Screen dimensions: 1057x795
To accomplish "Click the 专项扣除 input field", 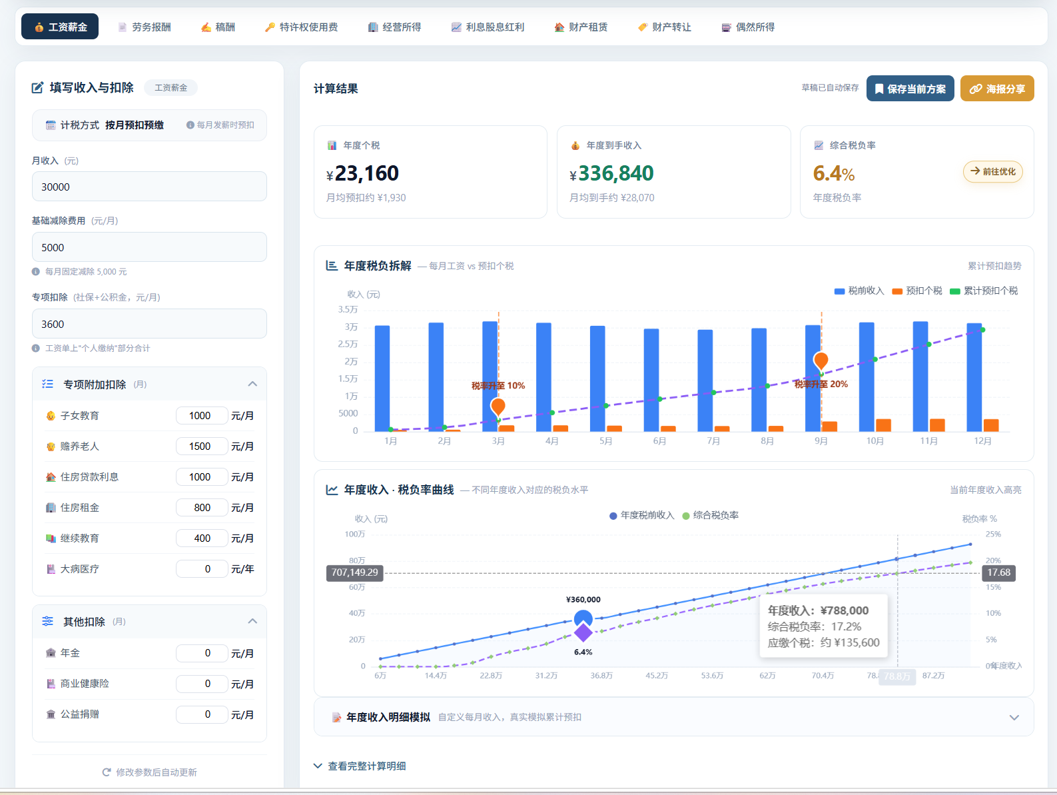I will (149, 324).
